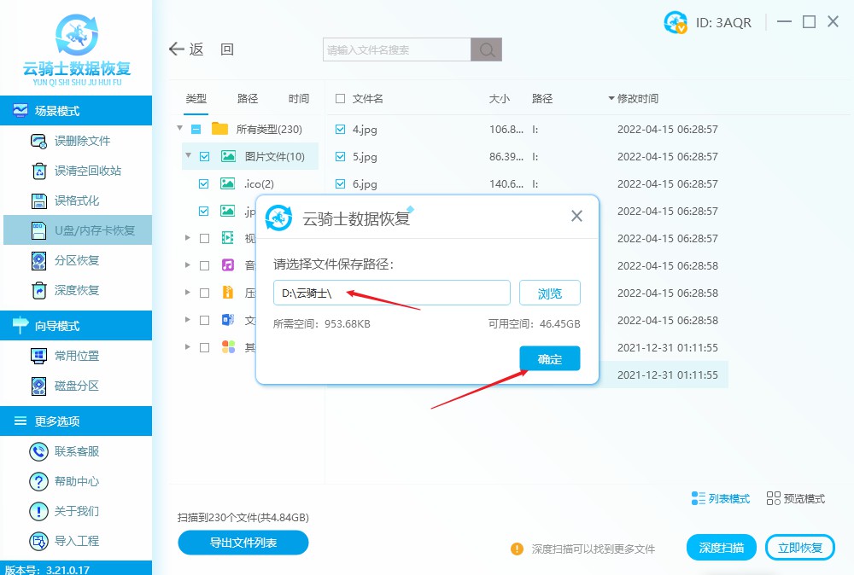Screen dimensions: 854x575
Task: Open 误清空回收站 recycle bin recovery
Action: (38, 171)
